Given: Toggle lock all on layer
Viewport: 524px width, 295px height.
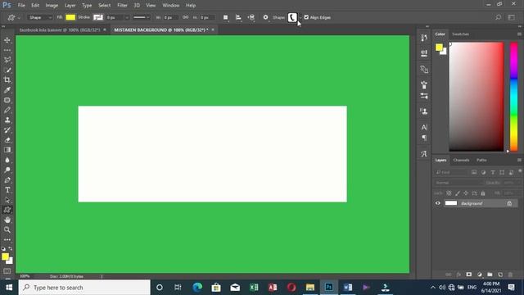Looking at the screenshot, I should click(483, 193).
